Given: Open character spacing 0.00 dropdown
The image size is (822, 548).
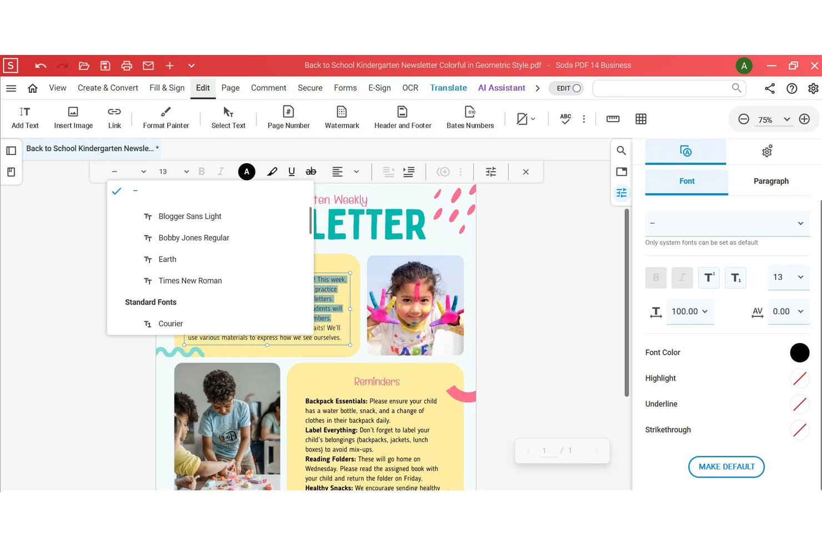Looking at the screenshot, I should click(x=789, y=311).
